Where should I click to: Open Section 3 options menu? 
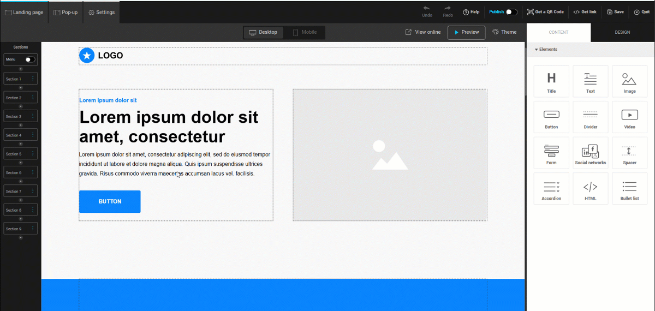point(33,116)
